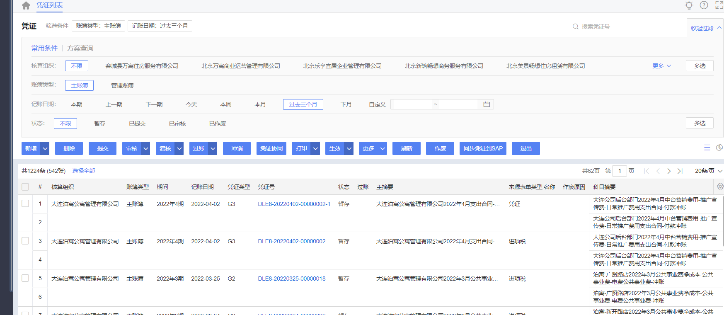Image resolution: width=724 pixels, height=315 pixels.
Task: Switch to list view icon
Action: (x=707, y=148)
